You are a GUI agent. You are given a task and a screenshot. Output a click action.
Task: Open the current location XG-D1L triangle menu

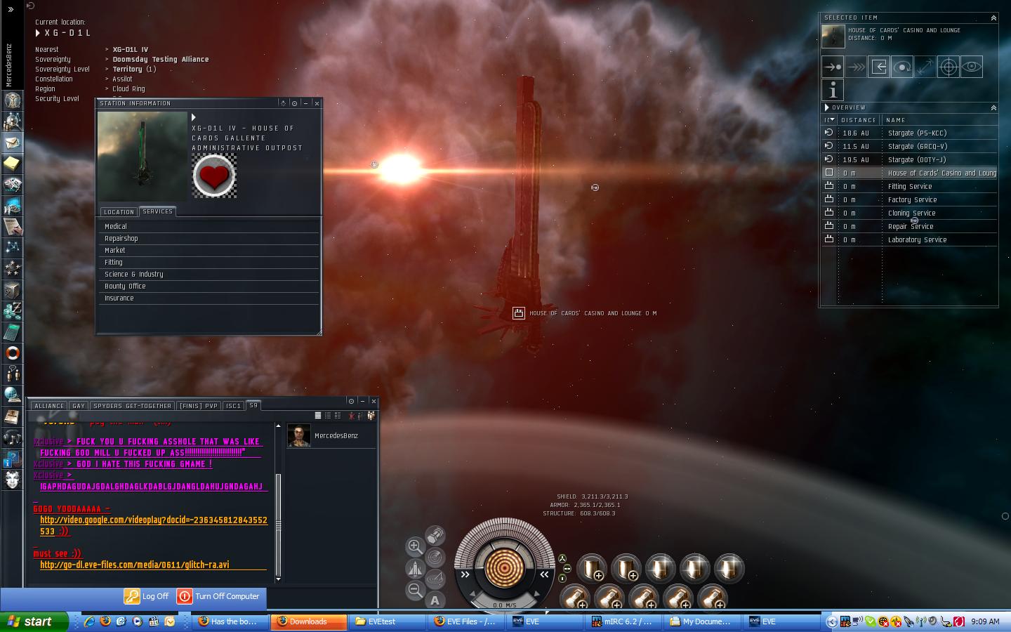pyautogui.click(x=38, y=33)
